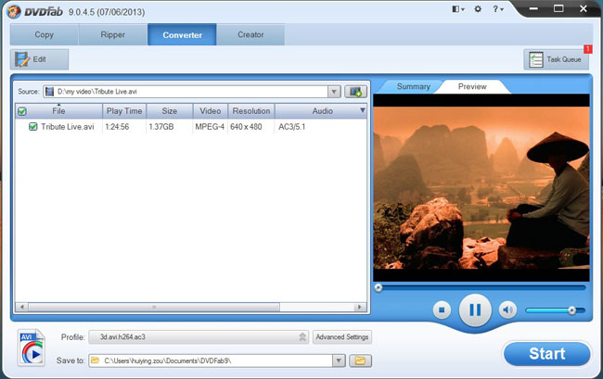
Task: Open the help question mark menu
Action: point(497,9)
